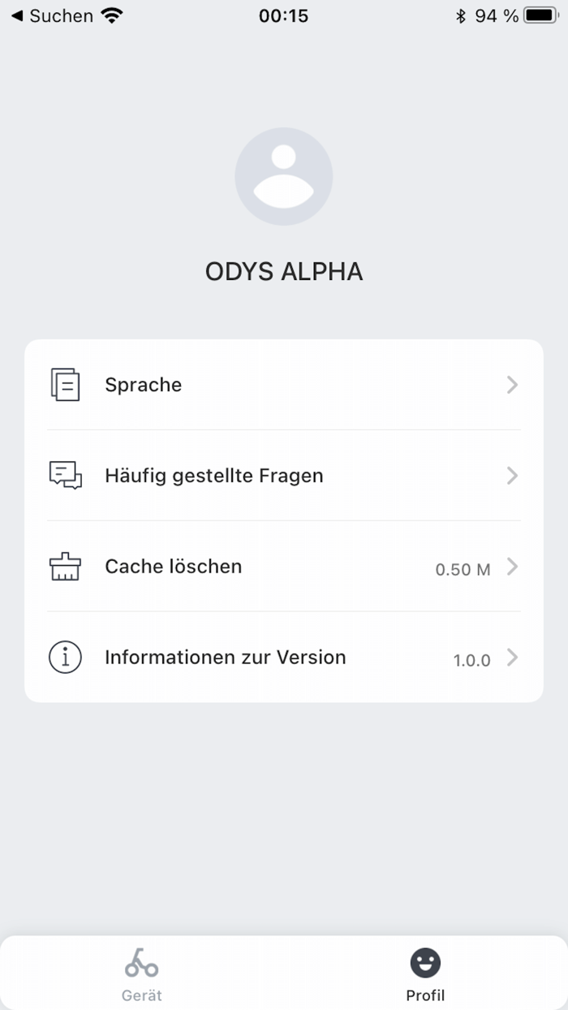This screenshot has height=1010, width=568.
Task: Select the Profil tab
Action: coord(425,973)
